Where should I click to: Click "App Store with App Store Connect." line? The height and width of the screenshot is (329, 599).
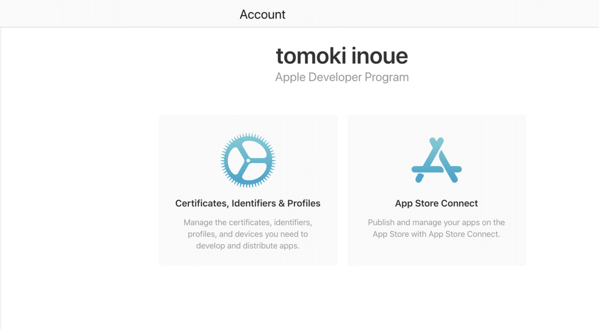pyautogui.click(x=437, y=234)
